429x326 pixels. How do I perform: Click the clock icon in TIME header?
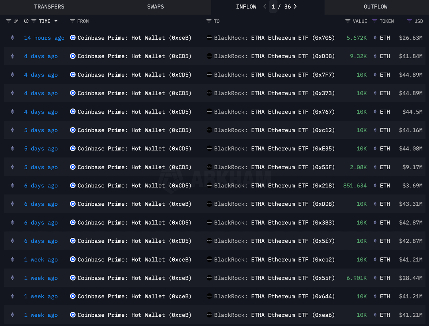[26, 21]
